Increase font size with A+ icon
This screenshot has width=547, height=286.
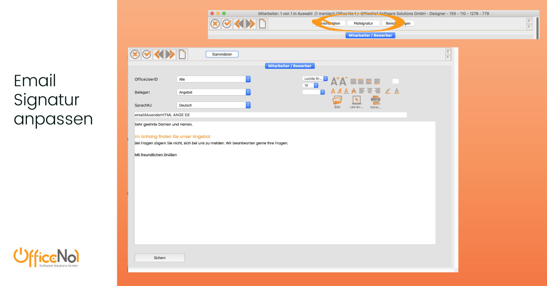(x=335, y=82)
